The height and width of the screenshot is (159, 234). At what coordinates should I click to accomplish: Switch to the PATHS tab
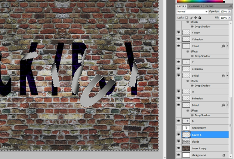(x=209, y=6)
